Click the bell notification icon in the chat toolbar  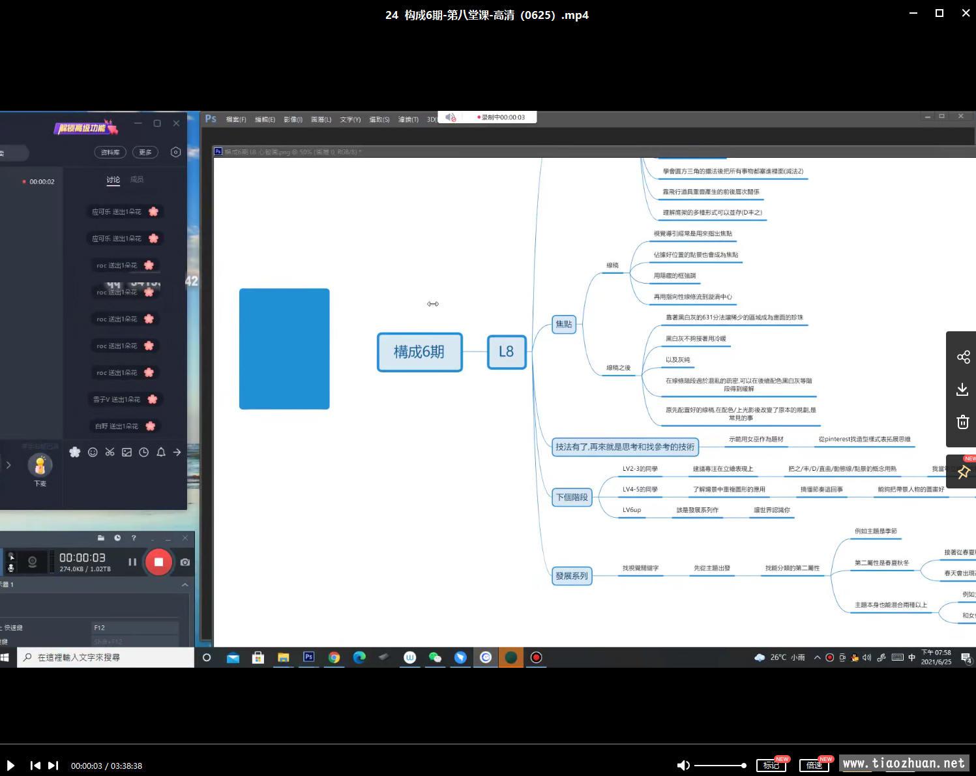(160, 452)
